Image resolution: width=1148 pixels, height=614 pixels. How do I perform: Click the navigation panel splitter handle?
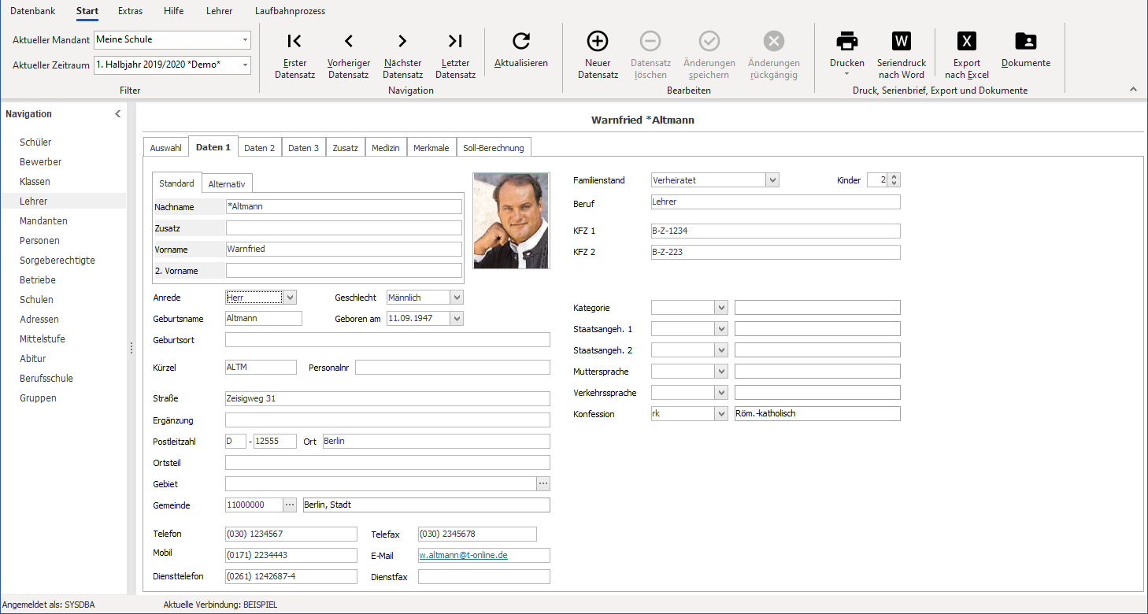point(131,348)
